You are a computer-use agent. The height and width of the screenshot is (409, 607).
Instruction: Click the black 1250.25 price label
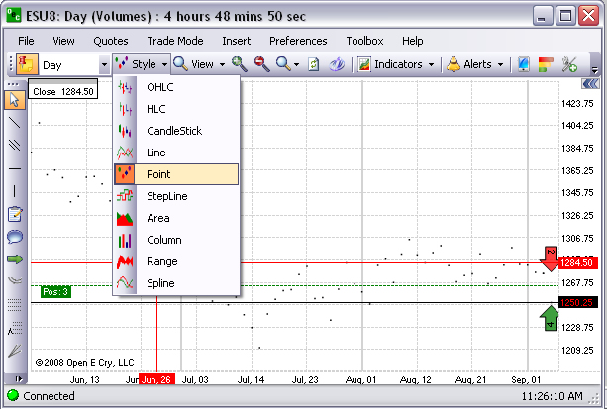coord(578,302)
